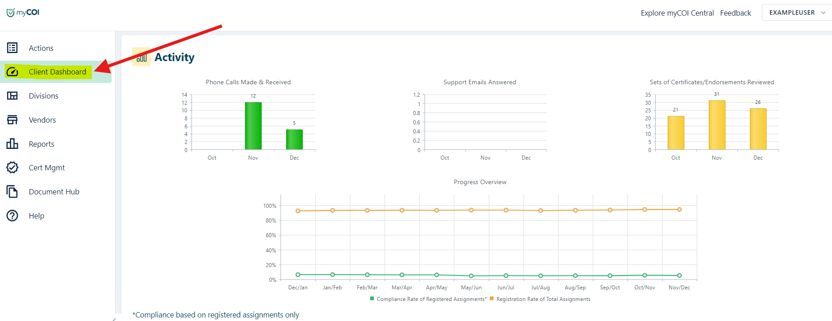Image resolution: width=832 pixels, height=321 pixels.
Task: Click the Document Hub pages icon
Action: tap(12, 192)
